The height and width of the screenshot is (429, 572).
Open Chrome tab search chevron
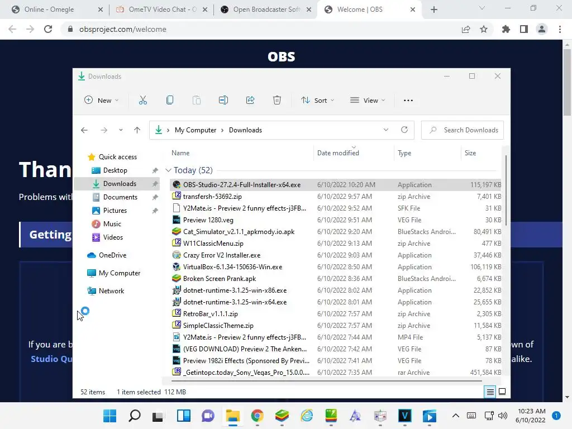point(482,8)
